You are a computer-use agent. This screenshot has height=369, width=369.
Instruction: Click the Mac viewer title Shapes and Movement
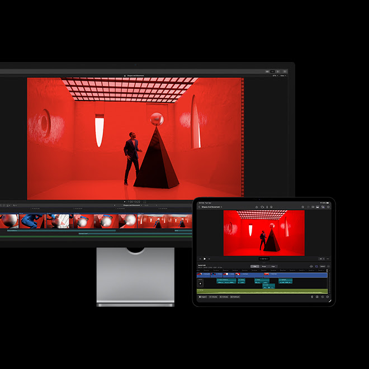135,75
